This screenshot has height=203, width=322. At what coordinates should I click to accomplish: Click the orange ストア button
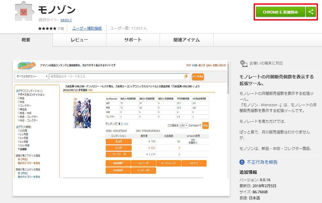(194, 163)
